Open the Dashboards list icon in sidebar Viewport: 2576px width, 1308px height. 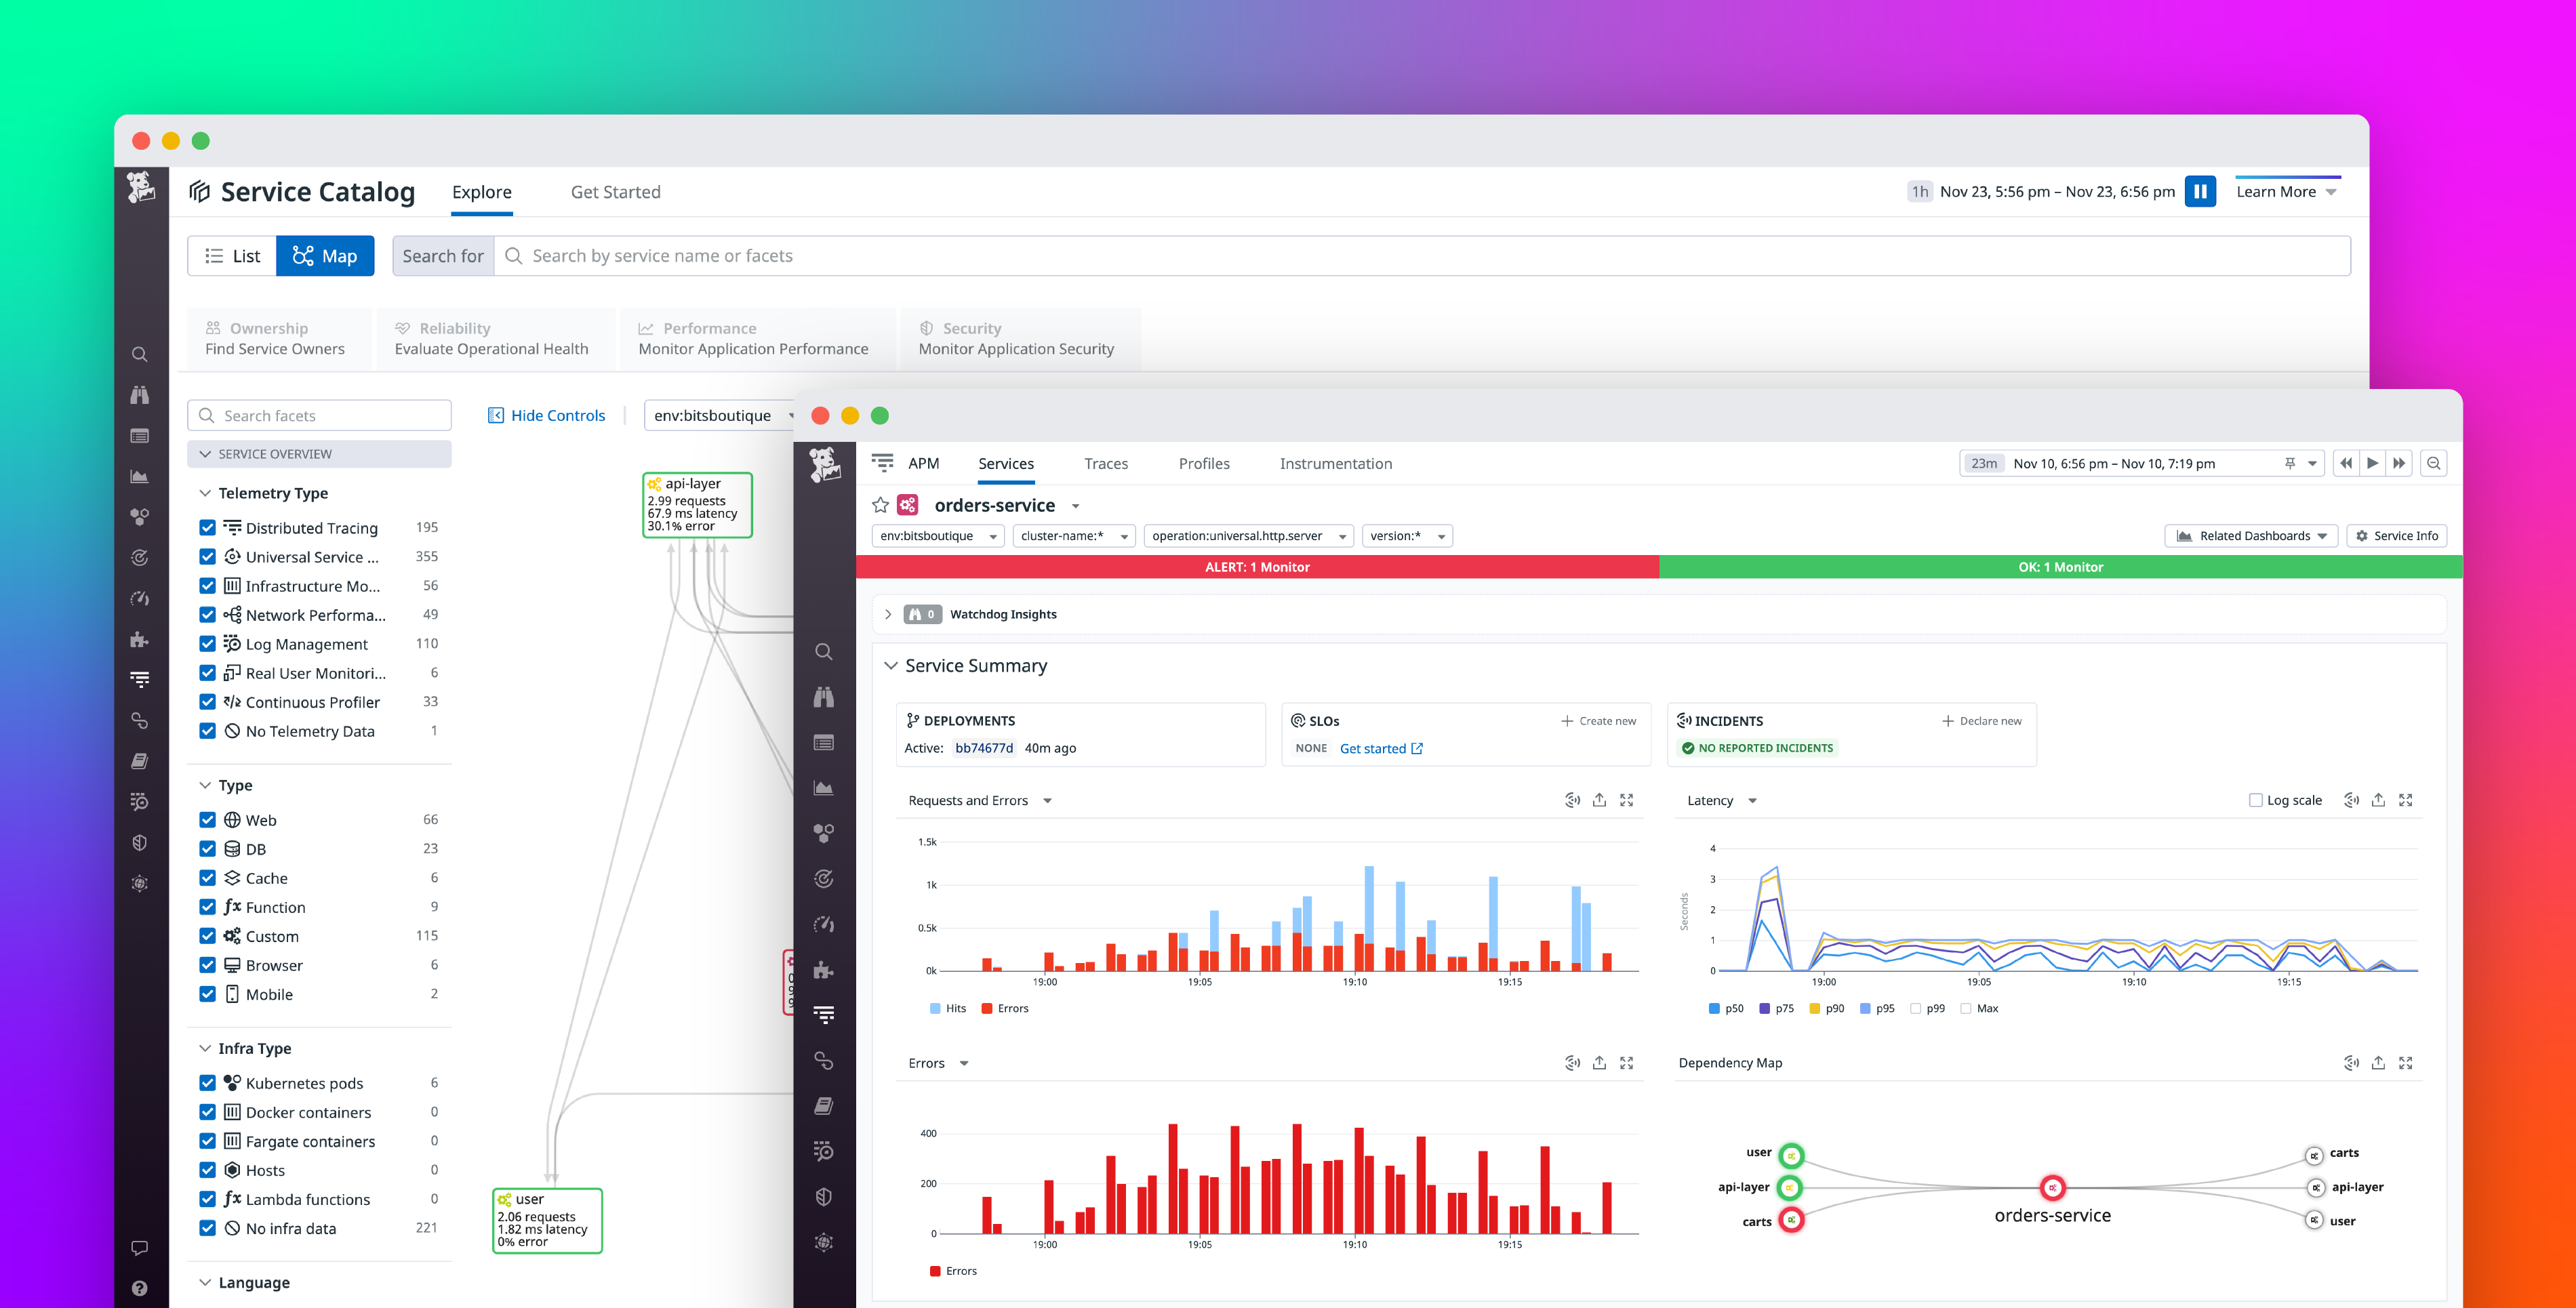tap(140, 436)
